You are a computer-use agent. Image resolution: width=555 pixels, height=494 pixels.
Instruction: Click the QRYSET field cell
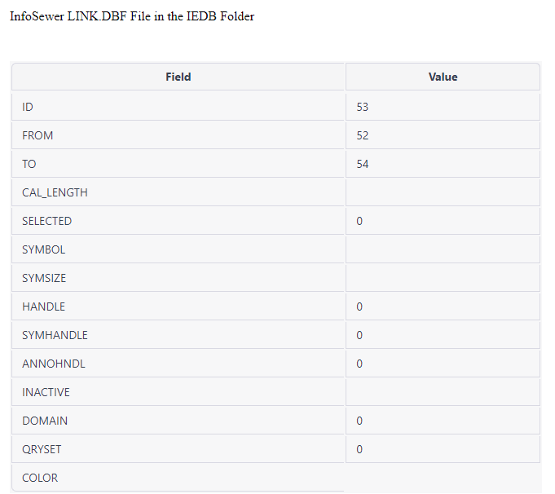coord(42,449)
